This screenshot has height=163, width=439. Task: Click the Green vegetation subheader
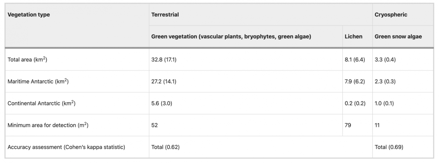[246, 36]
